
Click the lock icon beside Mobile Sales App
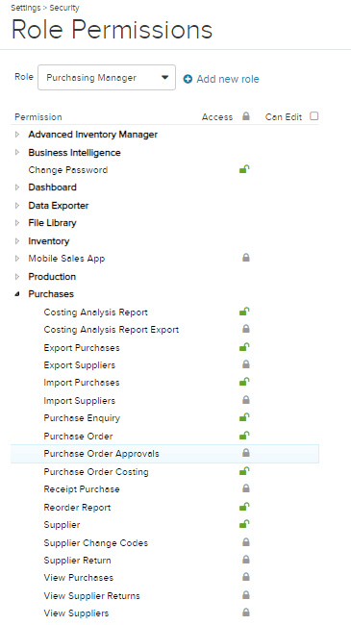(246, 258)
